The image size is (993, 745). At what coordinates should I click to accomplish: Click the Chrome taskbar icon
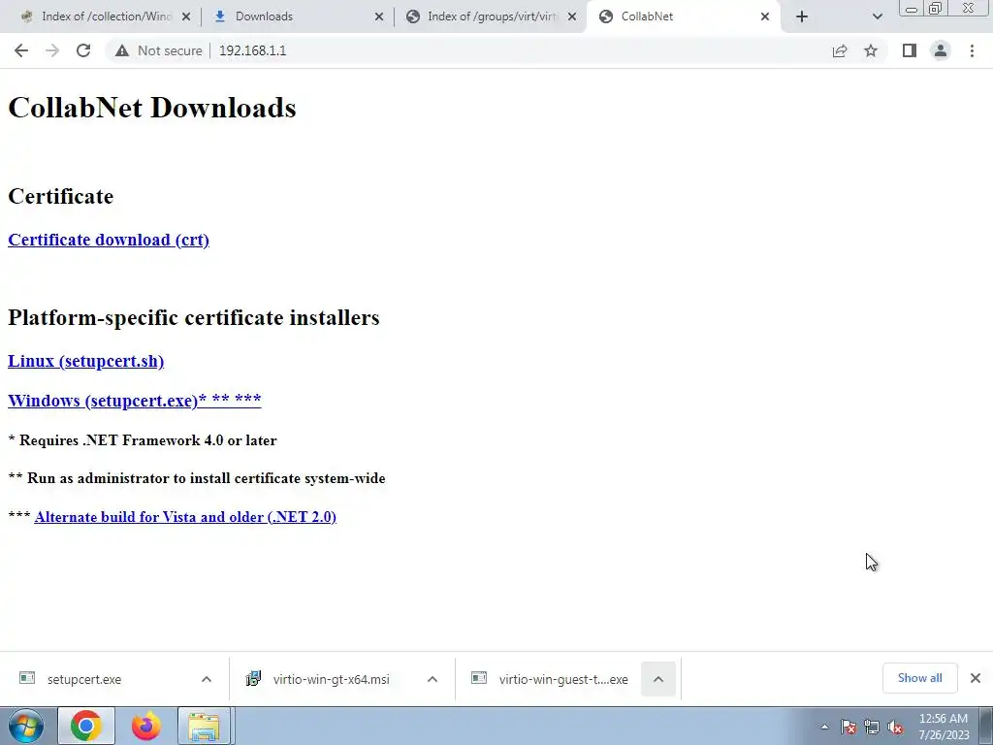(x=86, y=726)
